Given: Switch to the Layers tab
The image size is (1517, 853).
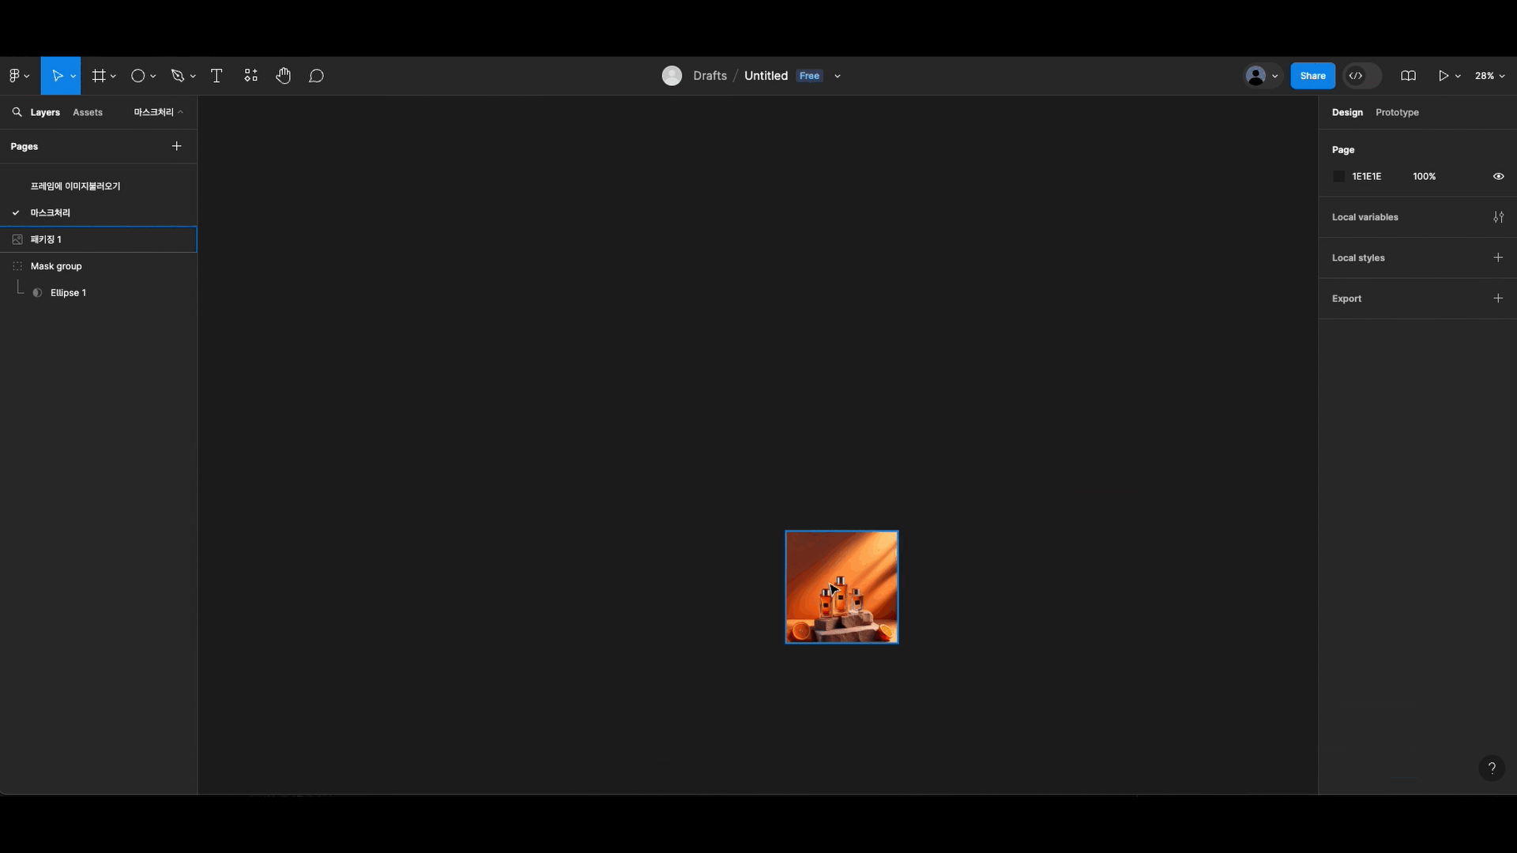Looking at the screenshot, I should (x=45, y=112).
